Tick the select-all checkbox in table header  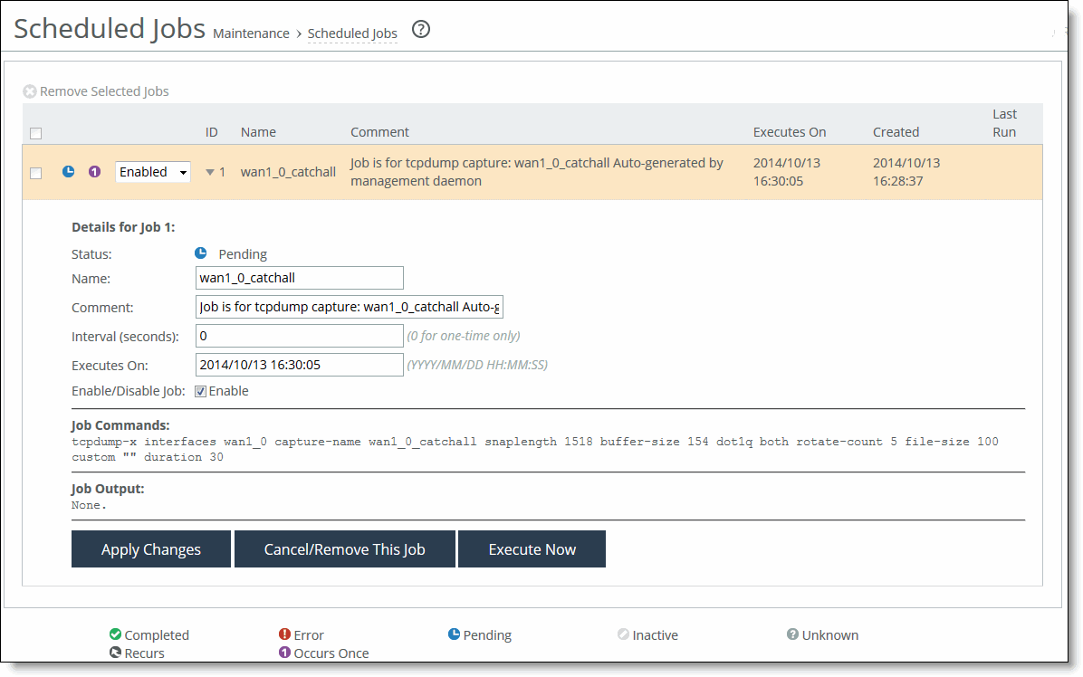36,133
